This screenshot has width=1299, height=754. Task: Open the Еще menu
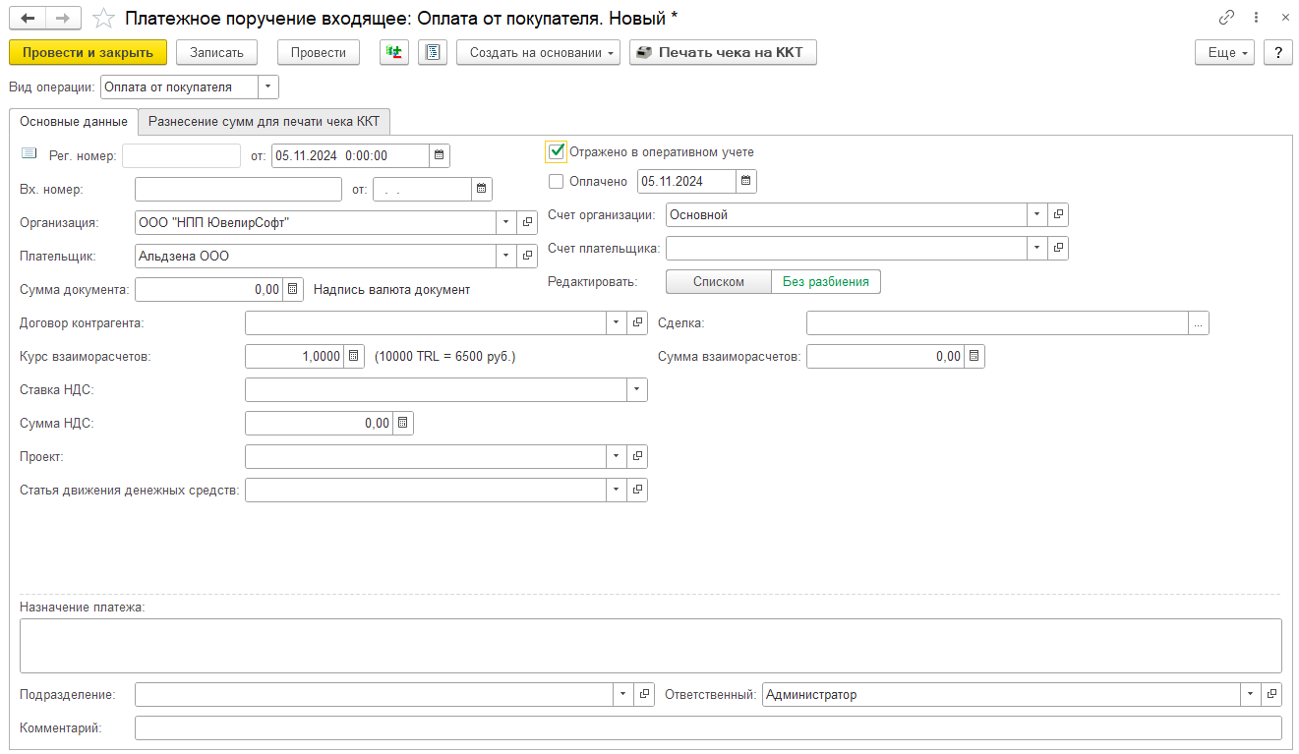pyautogui.click(x=1225, y=52)
